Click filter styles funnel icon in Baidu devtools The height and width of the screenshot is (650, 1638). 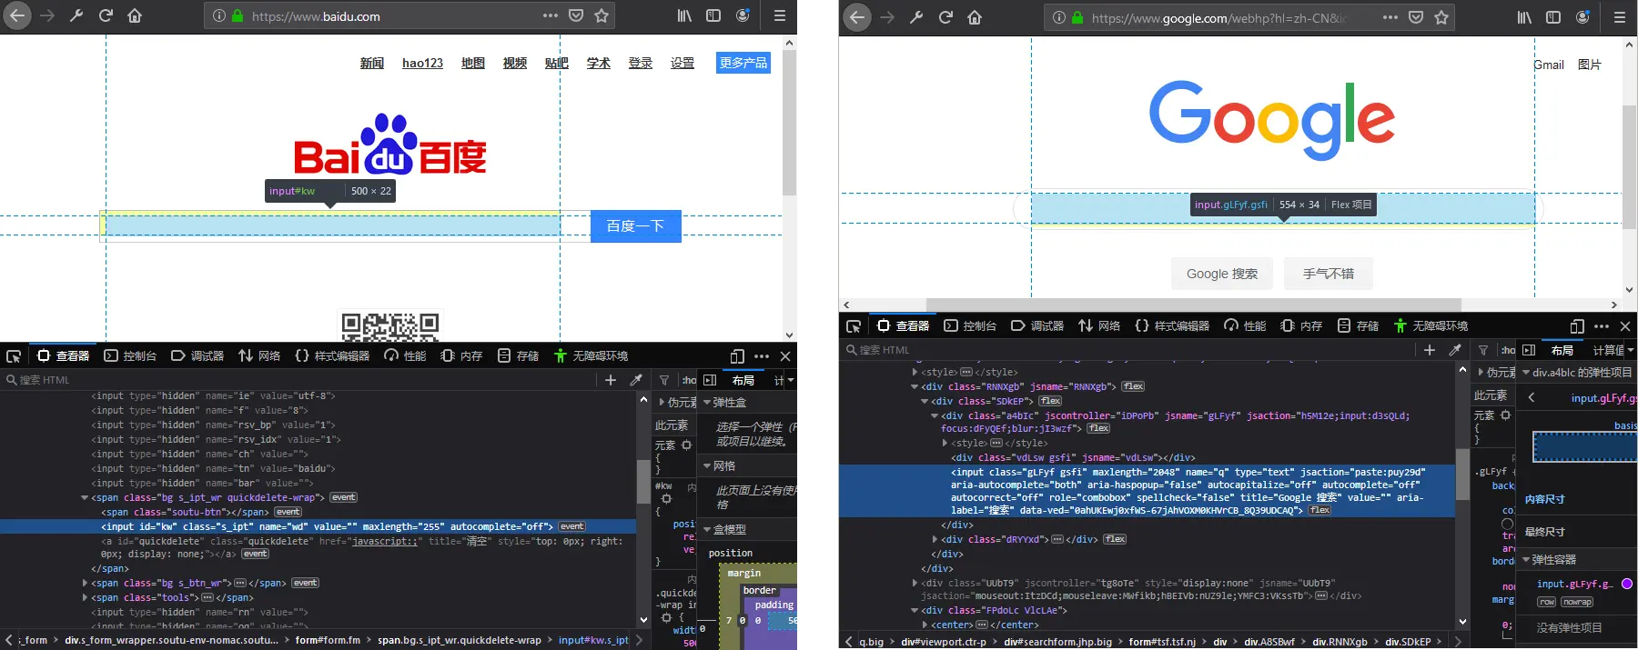pyautogui.click(x=664, y=380)
